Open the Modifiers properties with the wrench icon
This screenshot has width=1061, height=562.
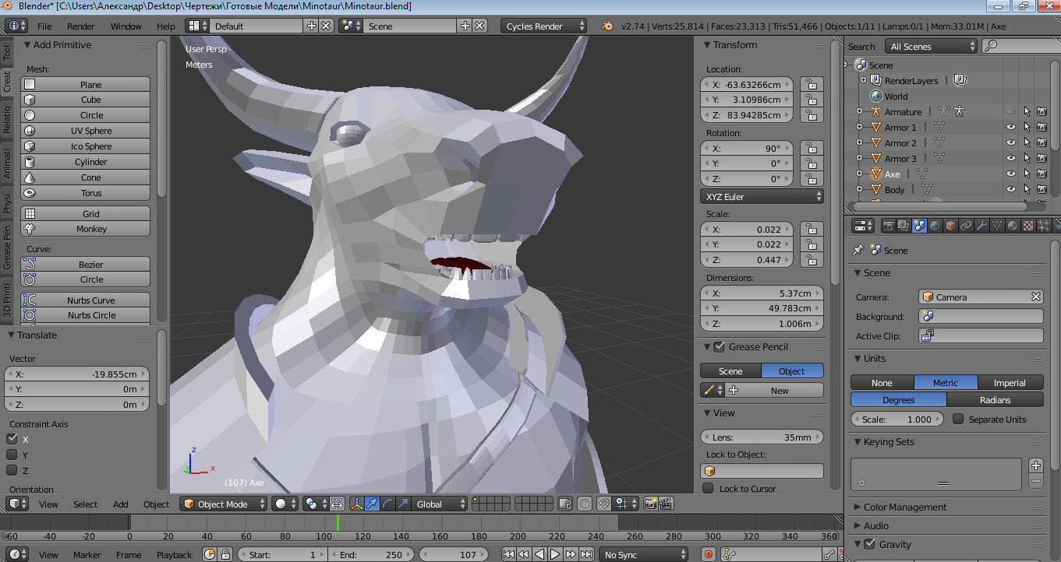[981, 225]
